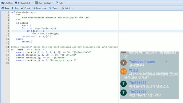183x103 pixels.
Task: Click the Task question mark icon
Action: (50, 8)
